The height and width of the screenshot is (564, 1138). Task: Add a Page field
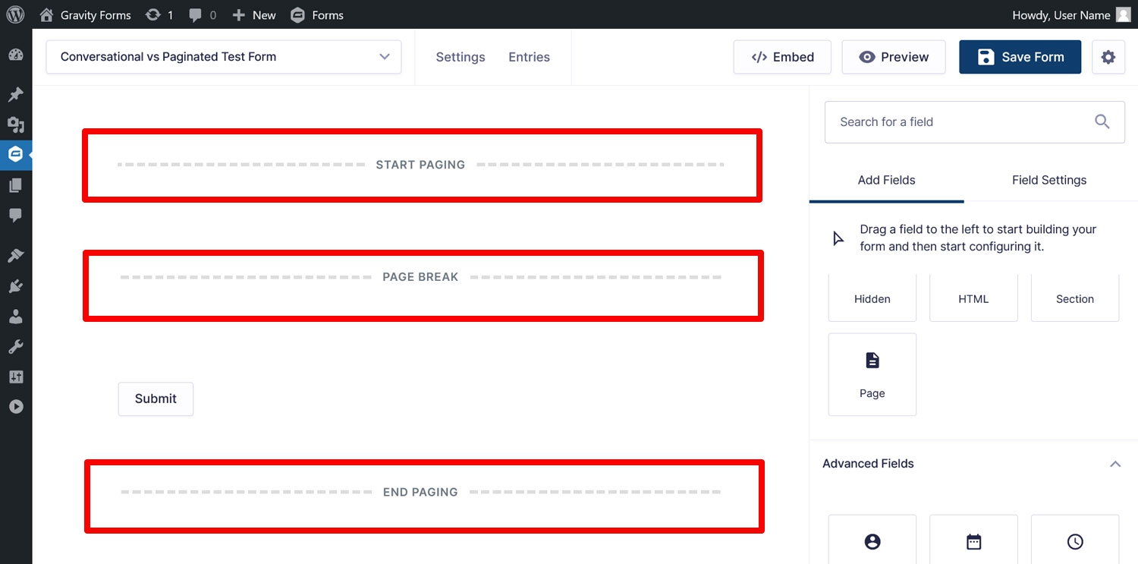[872, 374]
